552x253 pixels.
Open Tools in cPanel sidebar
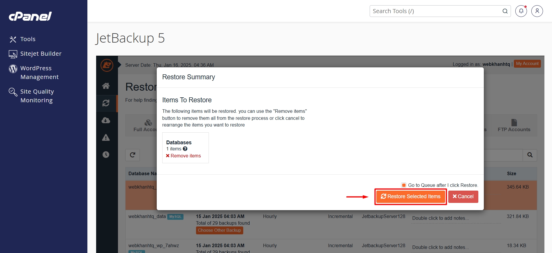point(28,39)
